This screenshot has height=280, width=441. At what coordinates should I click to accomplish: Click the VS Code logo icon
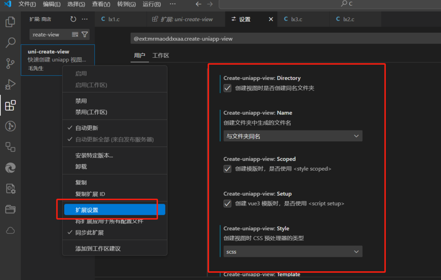point(8,4)
